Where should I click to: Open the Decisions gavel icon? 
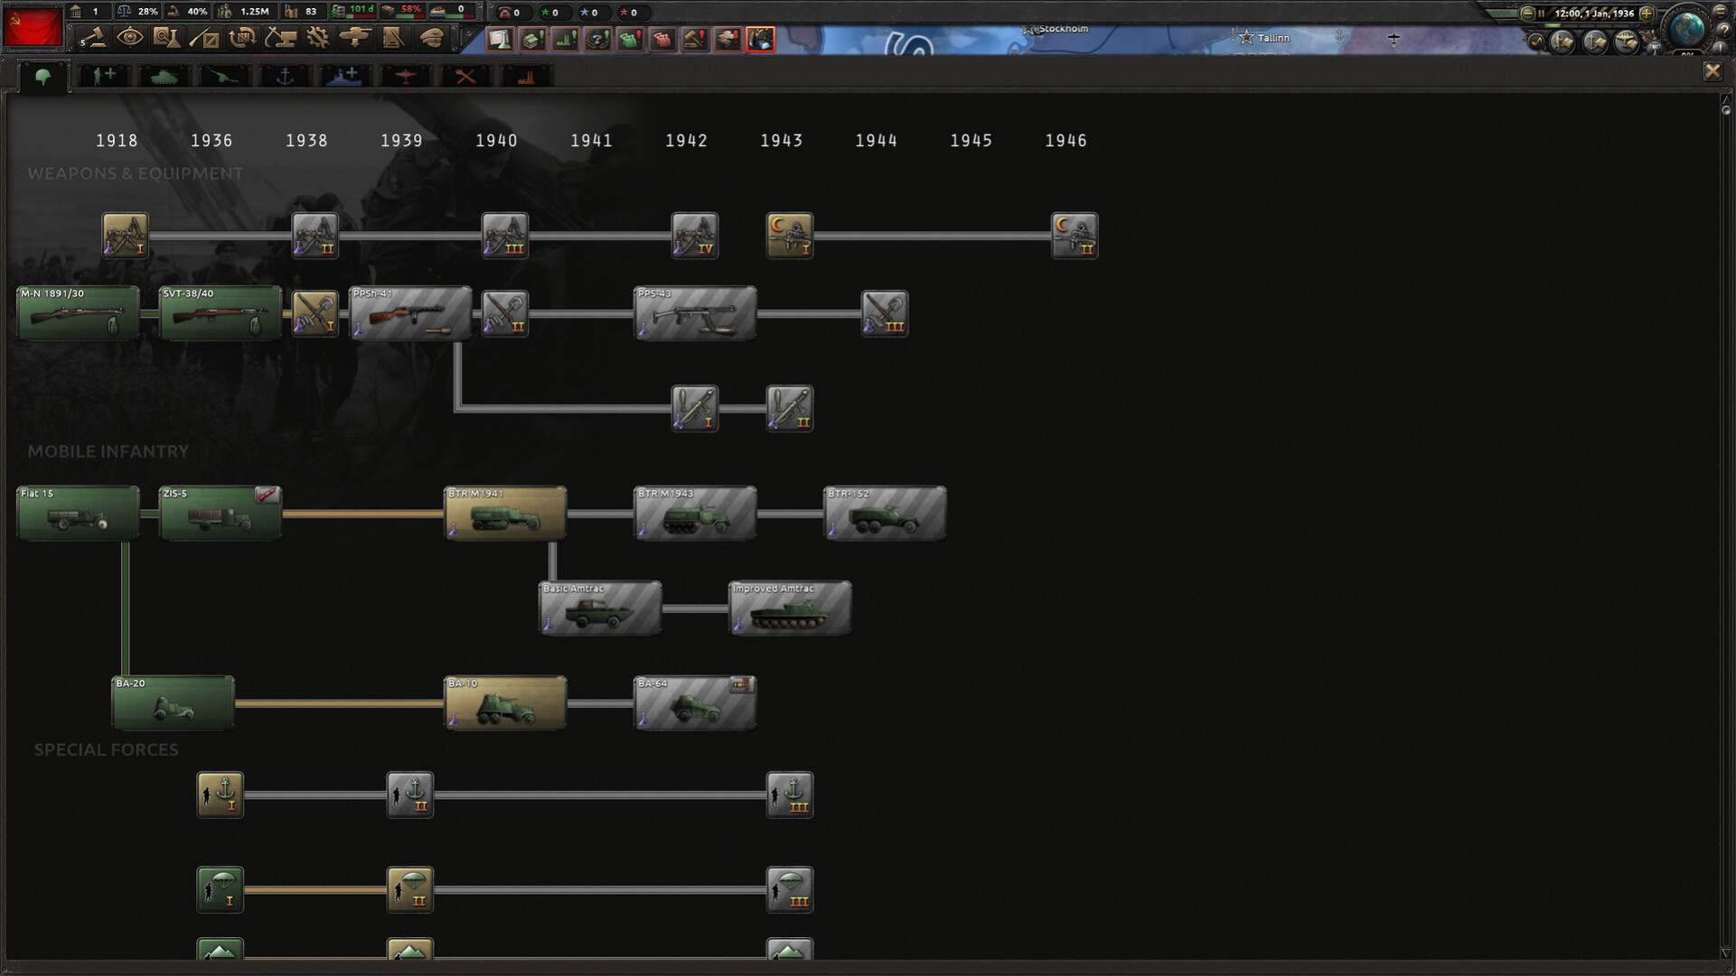93,38
